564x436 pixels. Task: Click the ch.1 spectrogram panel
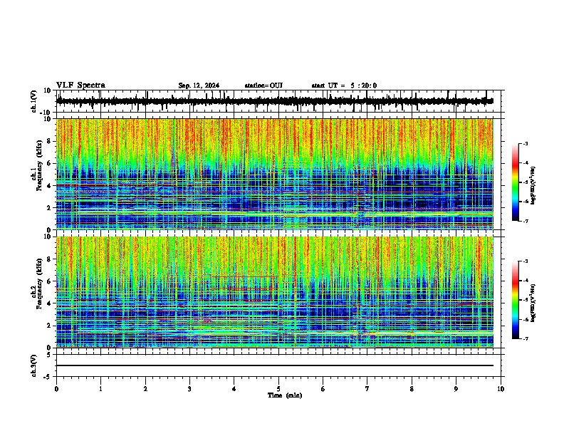tap(275, 174)
